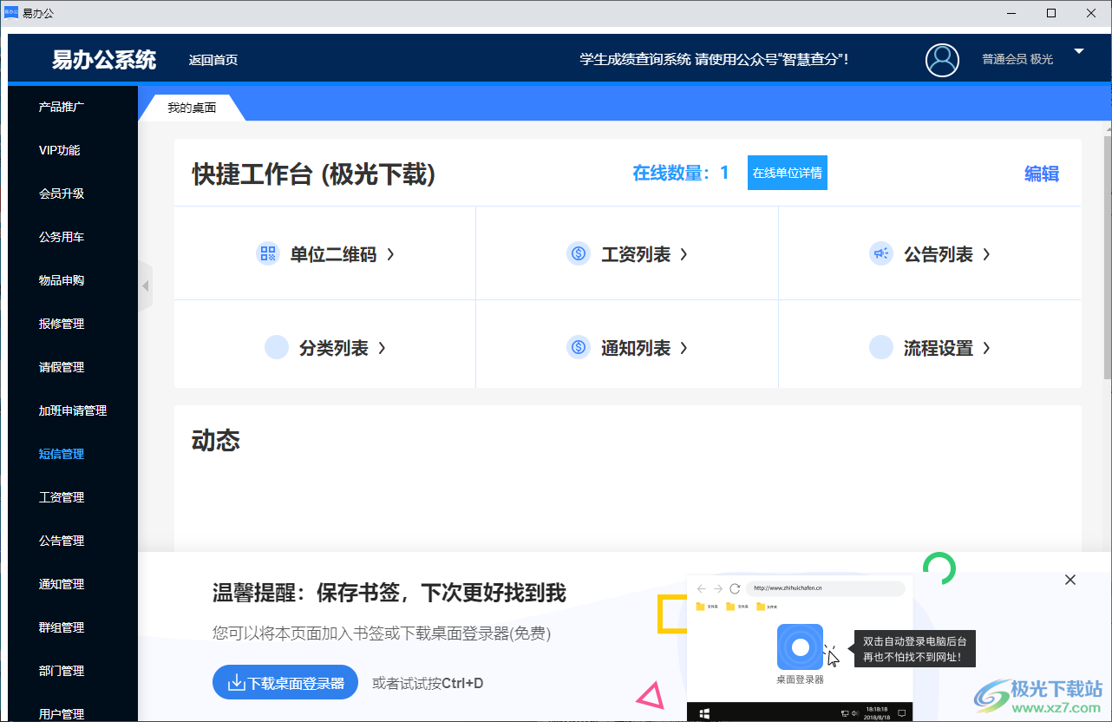The height and width of the screenshot is (722, 1112).
Task: Expand the user account dropdown arrow
Action: [x=1079, y=51]
